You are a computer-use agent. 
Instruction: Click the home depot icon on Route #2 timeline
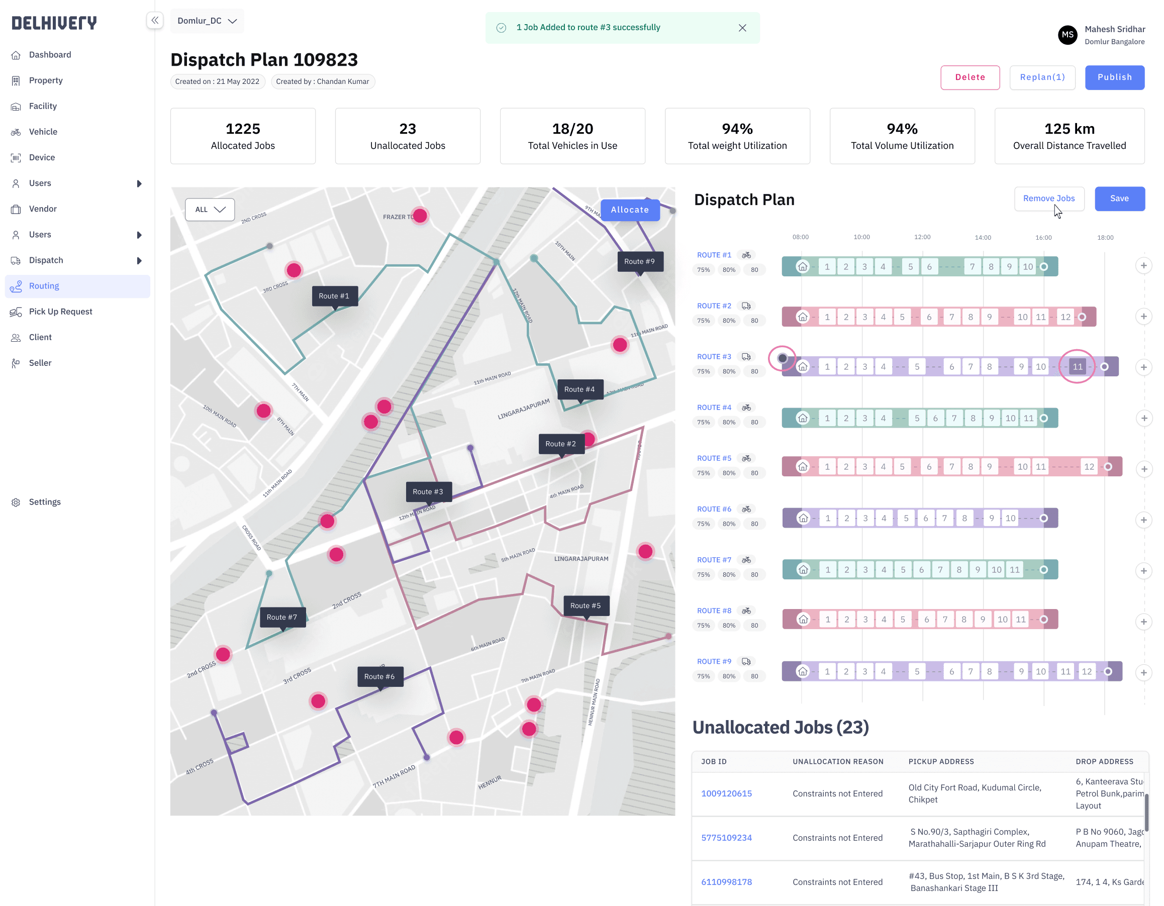pyautogui.click(x=803, y=317)
